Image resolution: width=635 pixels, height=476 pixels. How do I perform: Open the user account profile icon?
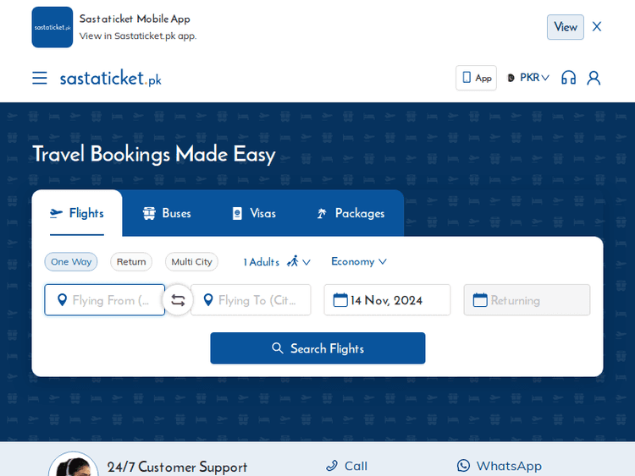[594, 78]
